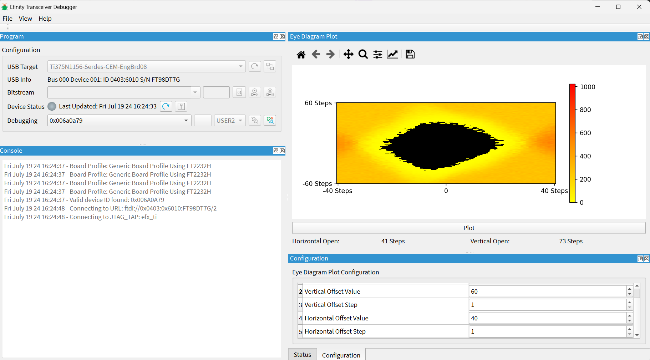Open the Help menu
Viewport: 650px width, 360px height.
pos(45,19)
